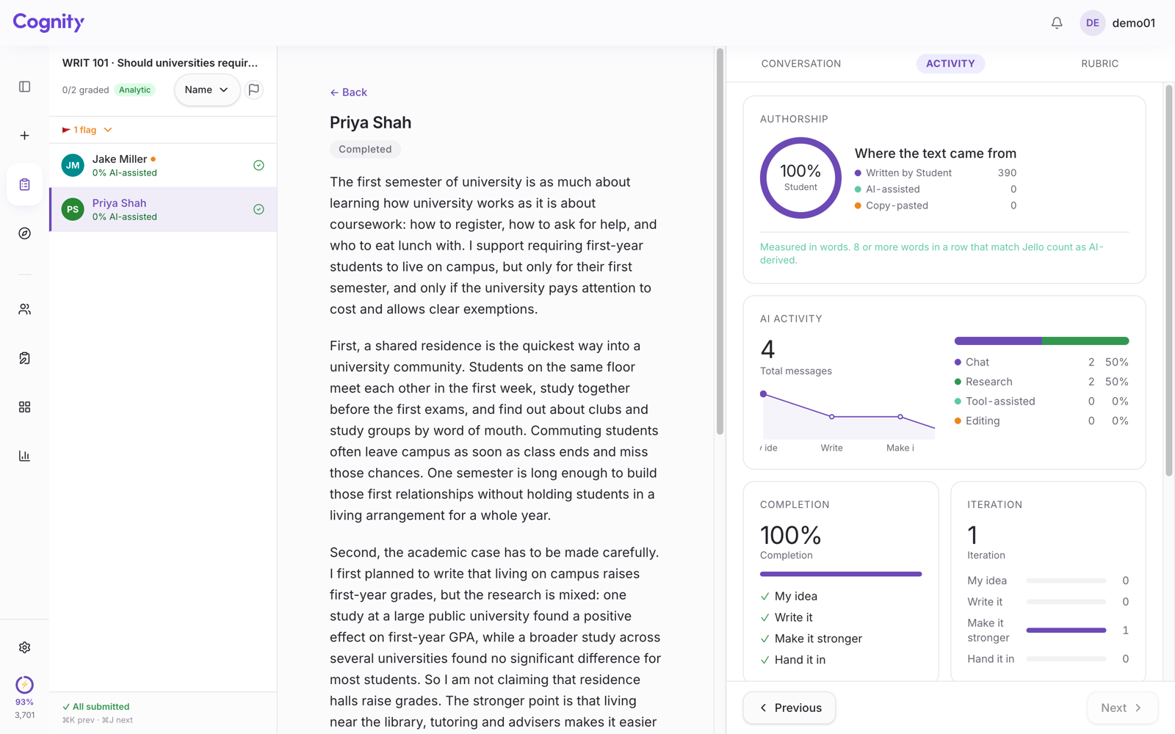Click the Completed status badge
1175x734 pixels.
coord(365,149)
